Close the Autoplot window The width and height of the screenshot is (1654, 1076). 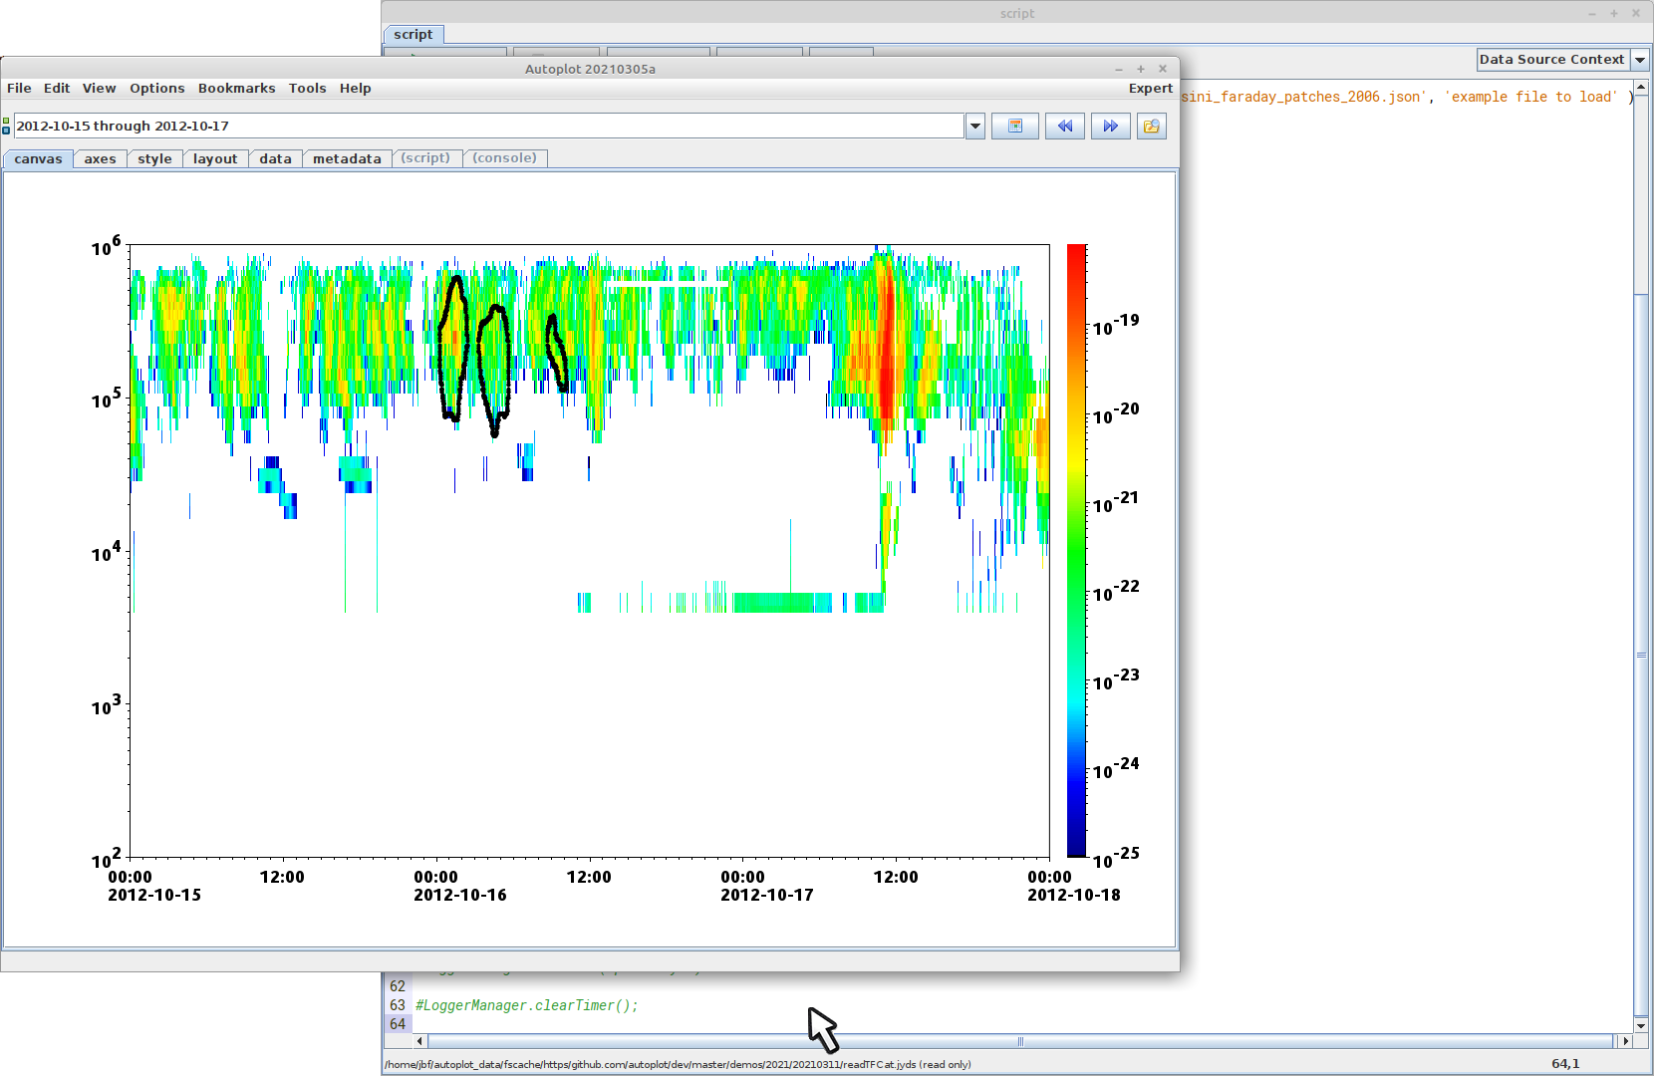point(1163,69)
